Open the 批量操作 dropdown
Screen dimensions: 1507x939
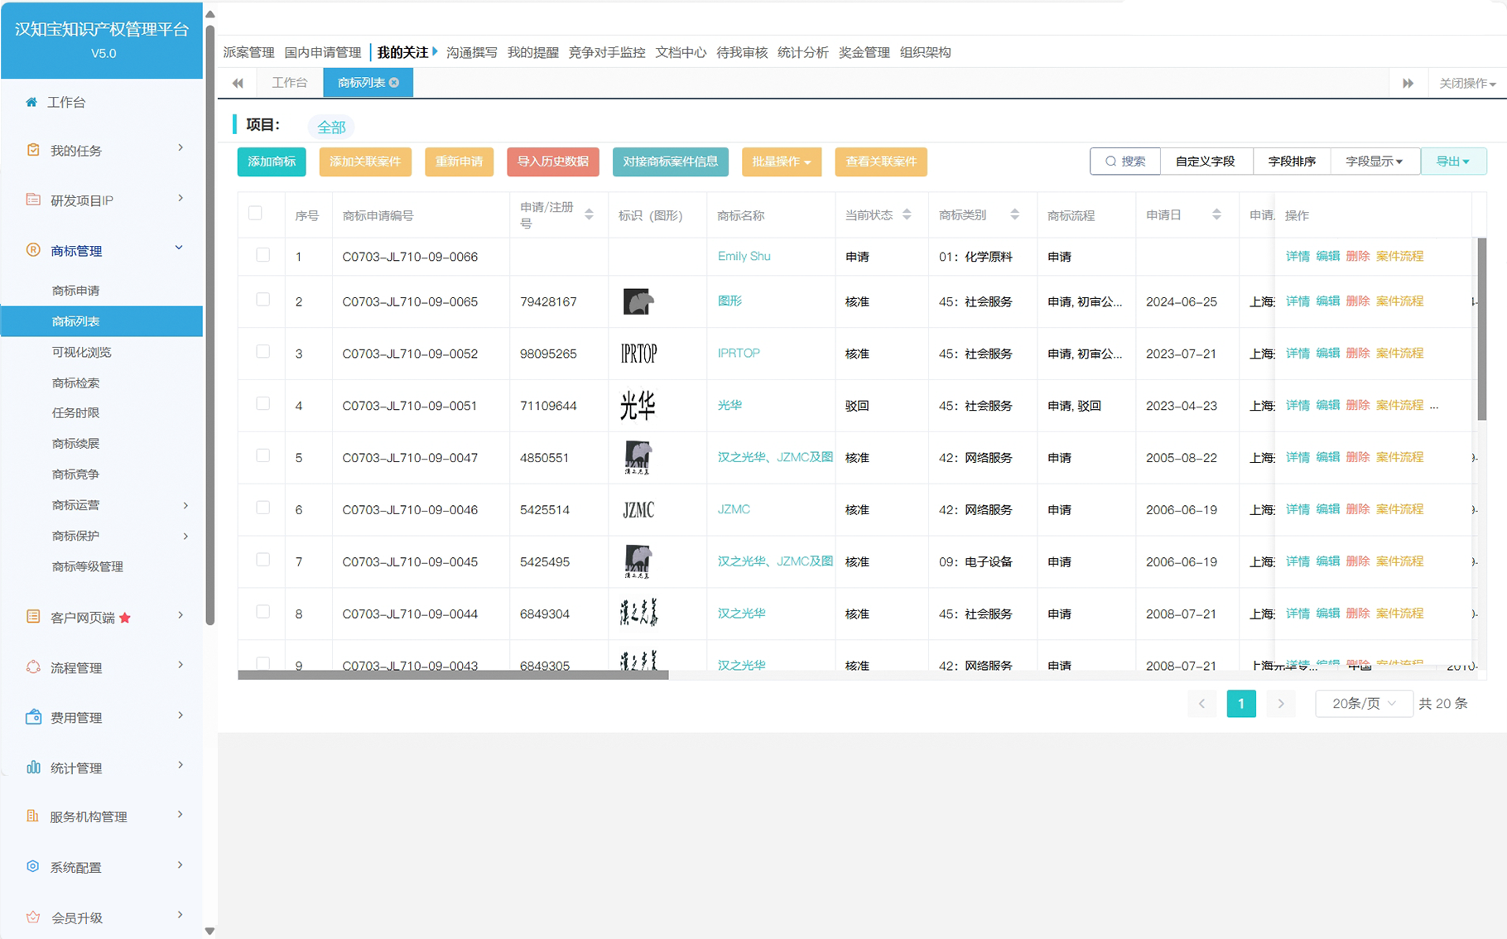[x=781, y=162]
